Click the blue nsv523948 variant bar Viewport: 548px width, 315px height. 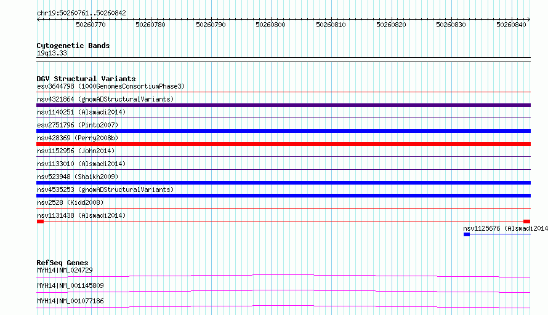tap(283, 183)
